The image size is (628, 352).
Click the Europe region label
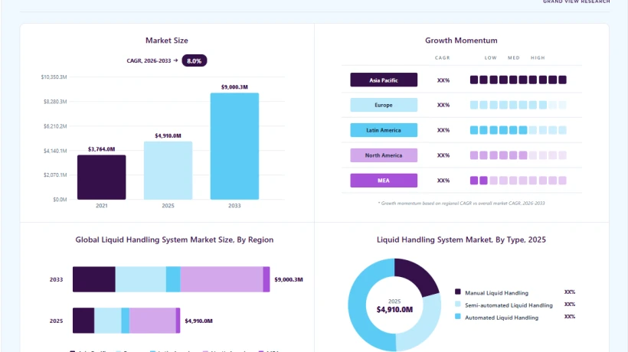(384, 105)
